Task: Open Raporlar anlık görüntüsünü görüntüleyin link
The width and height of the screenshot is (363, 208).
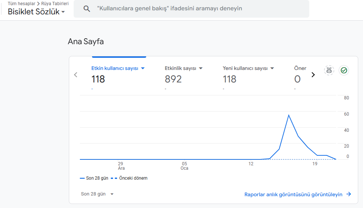Action: [x=293, y=195]
